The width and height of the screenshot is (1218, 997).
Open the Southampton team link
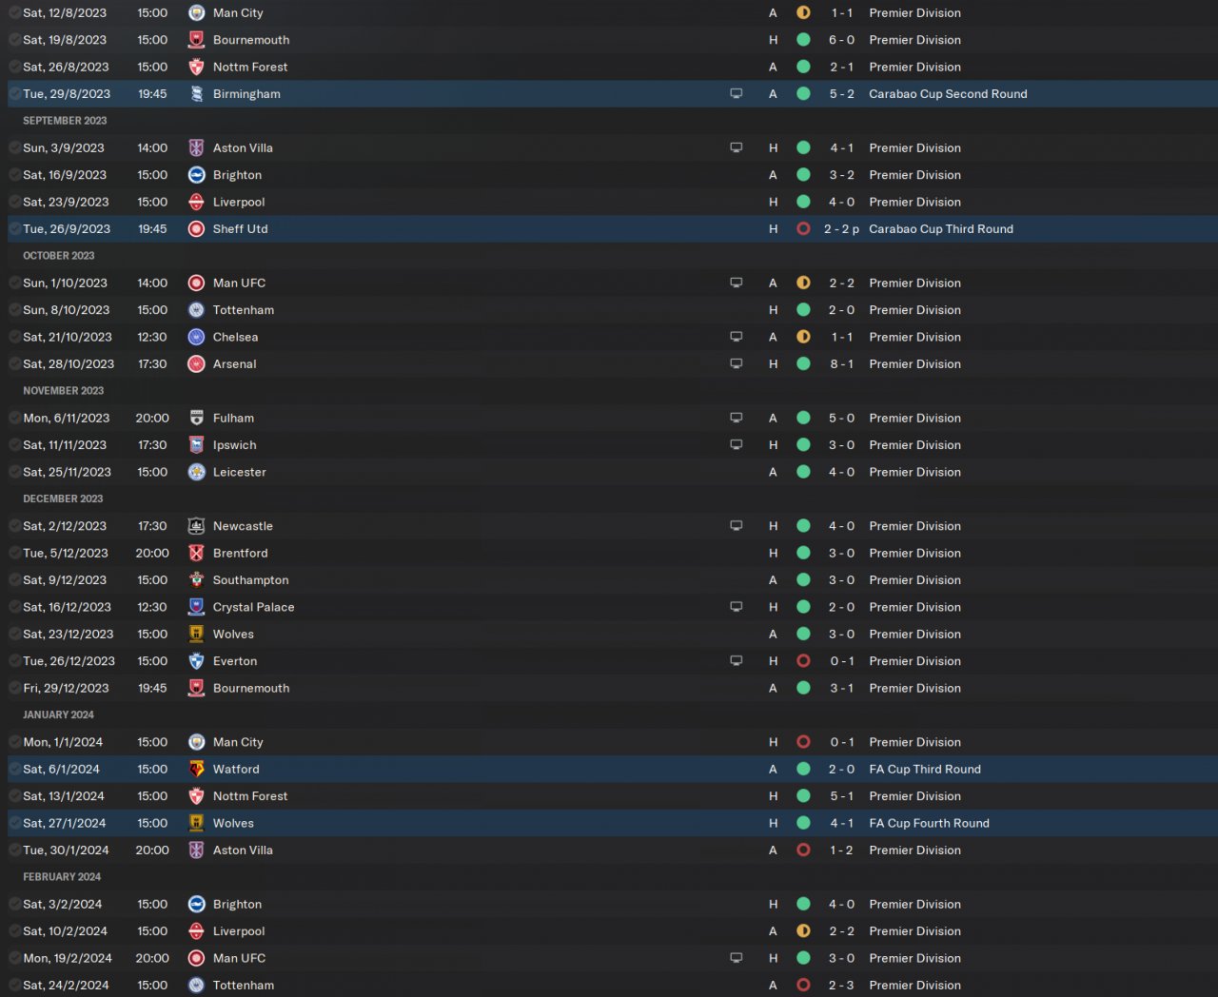pyautogui.click(x=250, y=580)
